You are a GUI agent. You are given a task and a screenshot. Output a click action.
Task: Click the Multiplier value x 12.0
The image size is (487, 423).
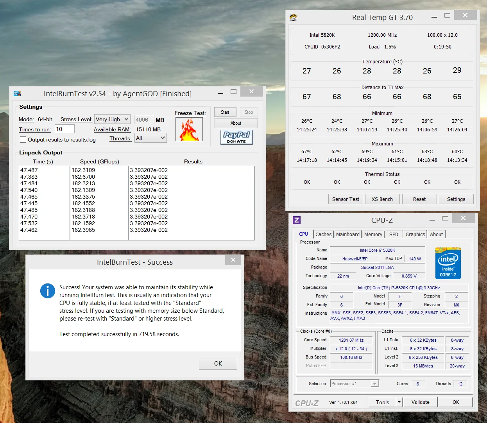[351, 349]
